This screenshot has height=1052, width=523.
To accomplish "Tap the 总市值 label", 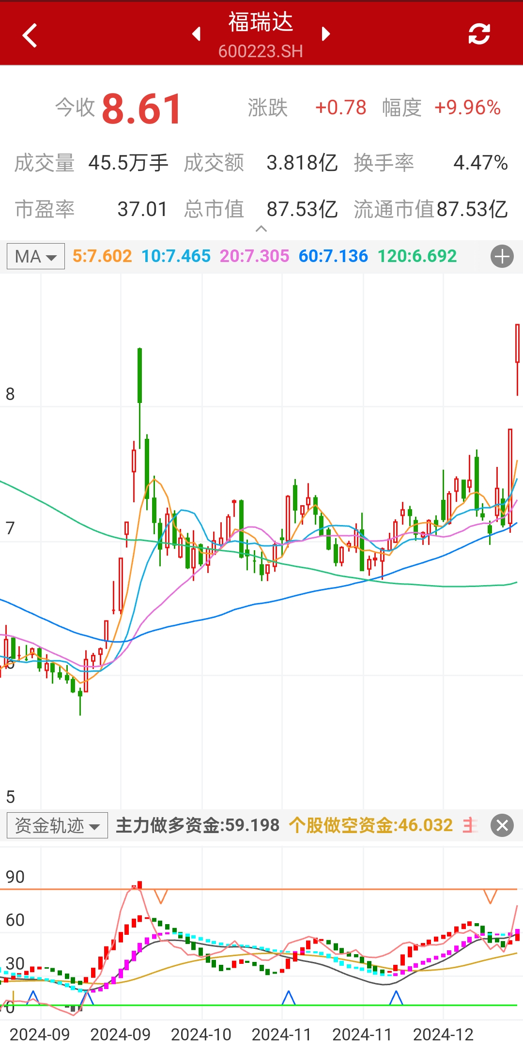I will [214, 209].
